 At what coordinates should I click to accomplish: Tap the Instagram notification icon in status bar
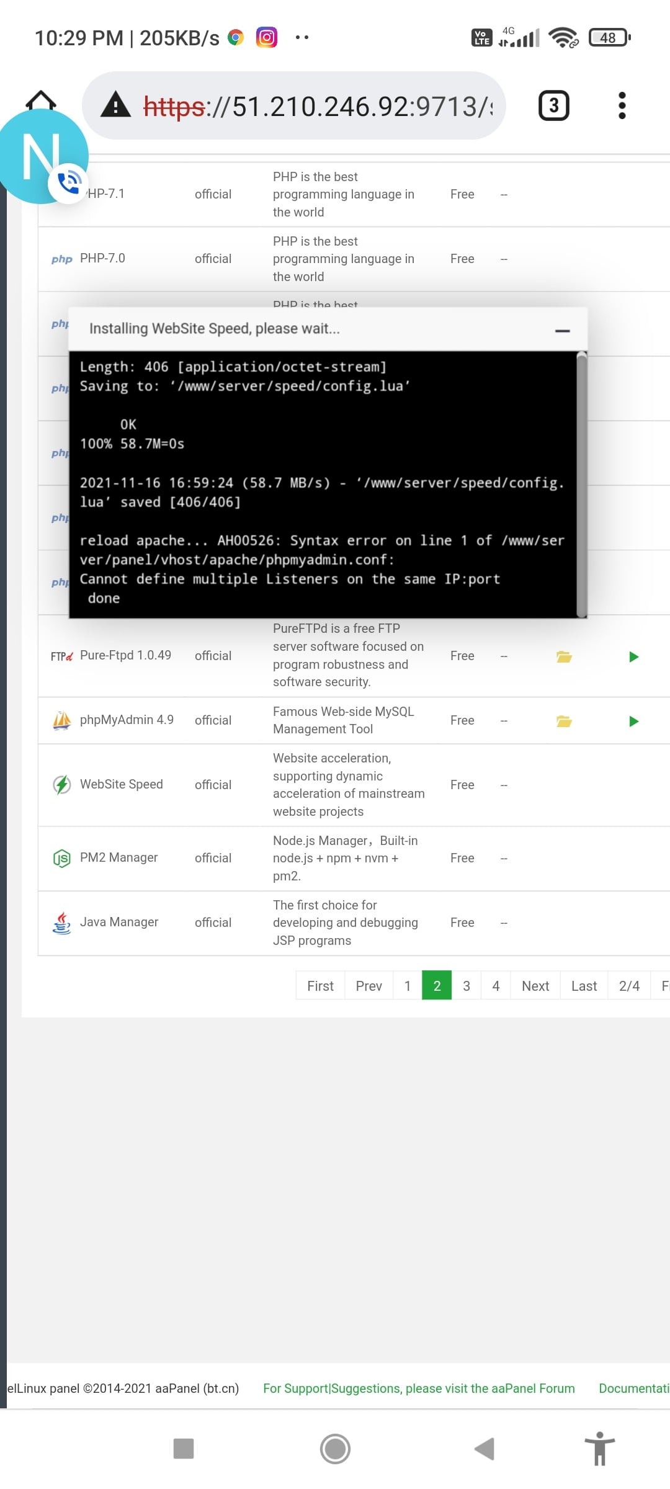point(267,37)
